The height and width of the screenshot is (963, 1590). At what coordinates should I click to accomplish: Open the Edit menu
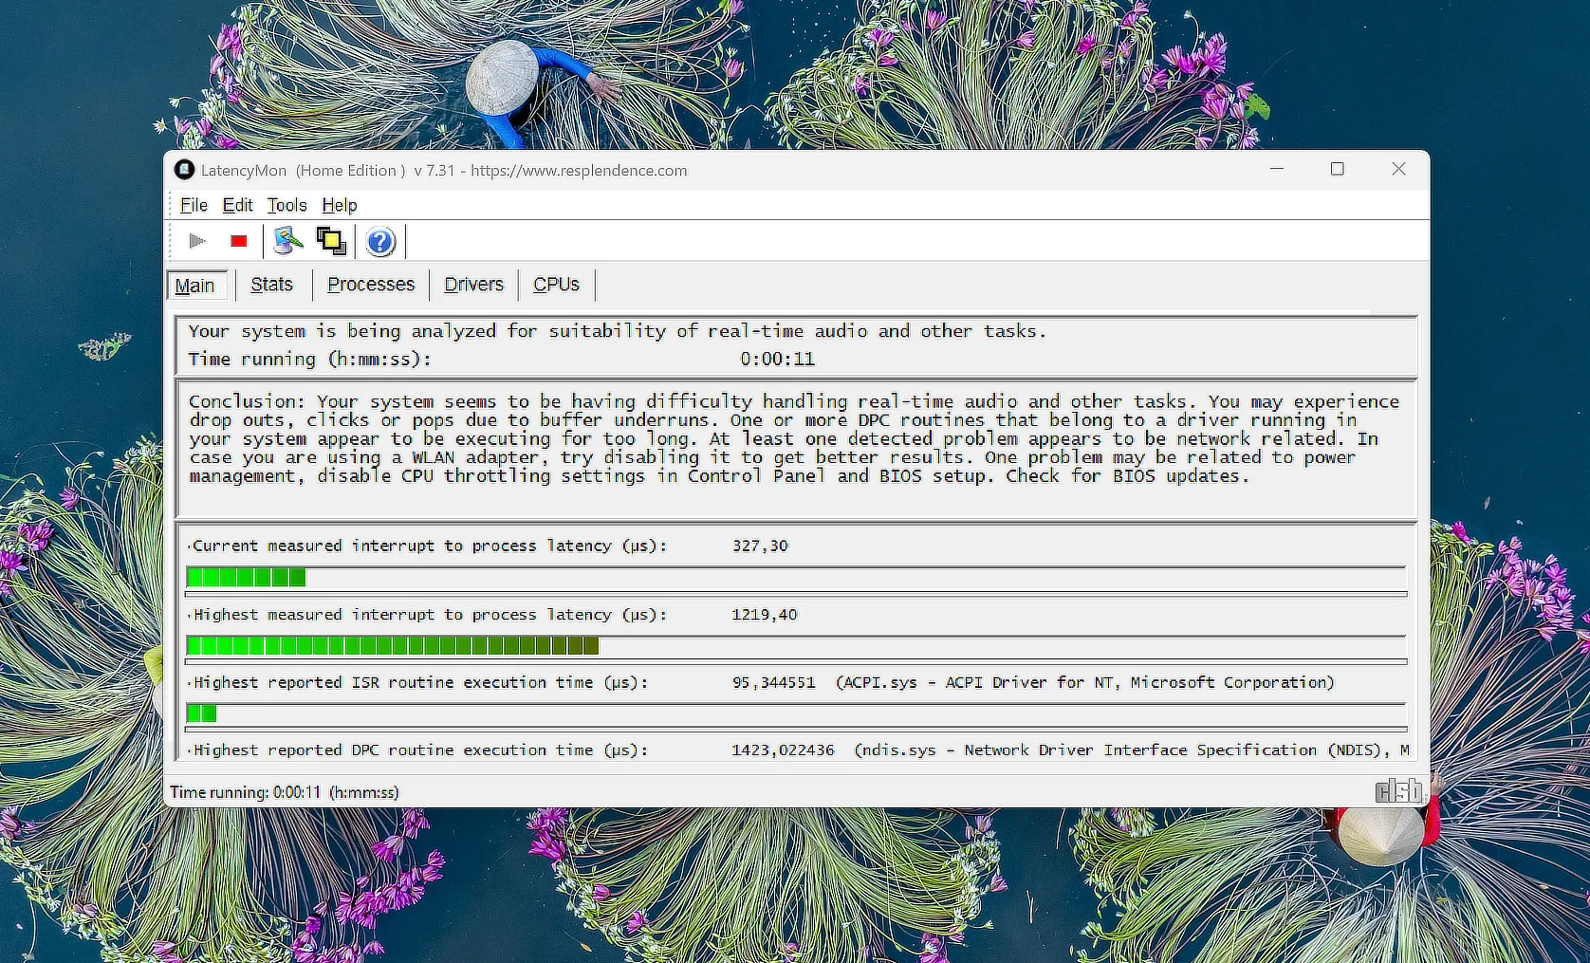237,205
